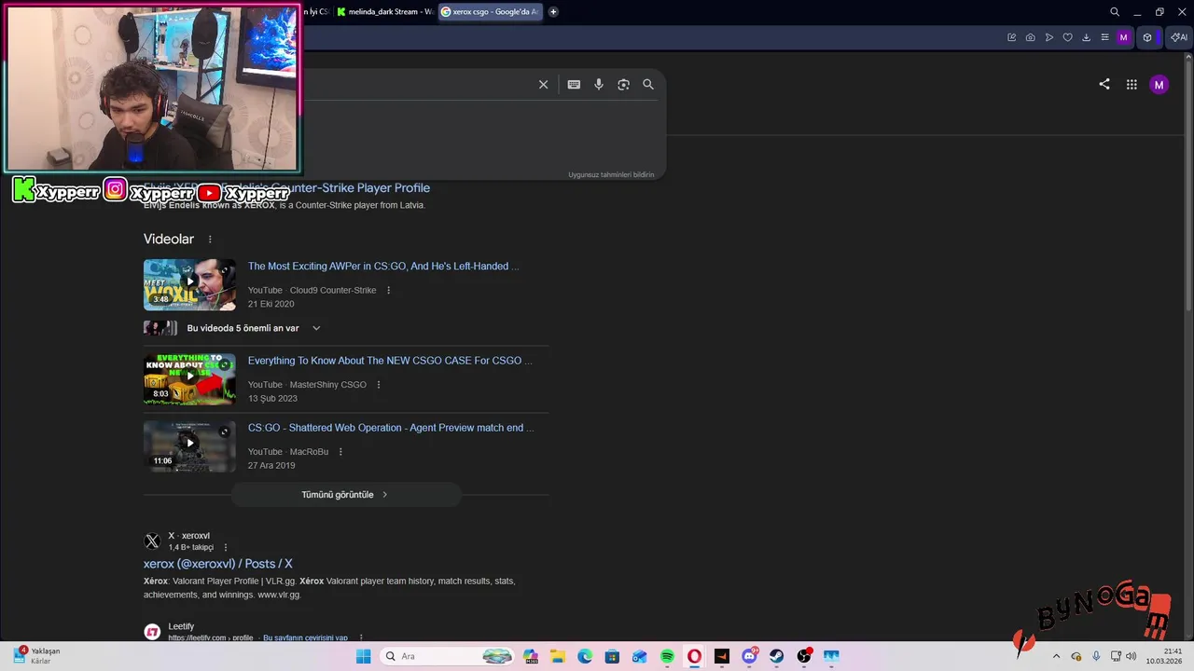The image size is (1194, 671).
Task: Click the X site icon for xeroxvl
Action: [152, 541]
